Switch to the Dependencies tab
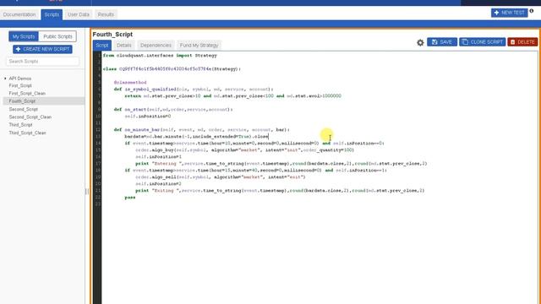The image size is (541, 304). tap(156, 45)
